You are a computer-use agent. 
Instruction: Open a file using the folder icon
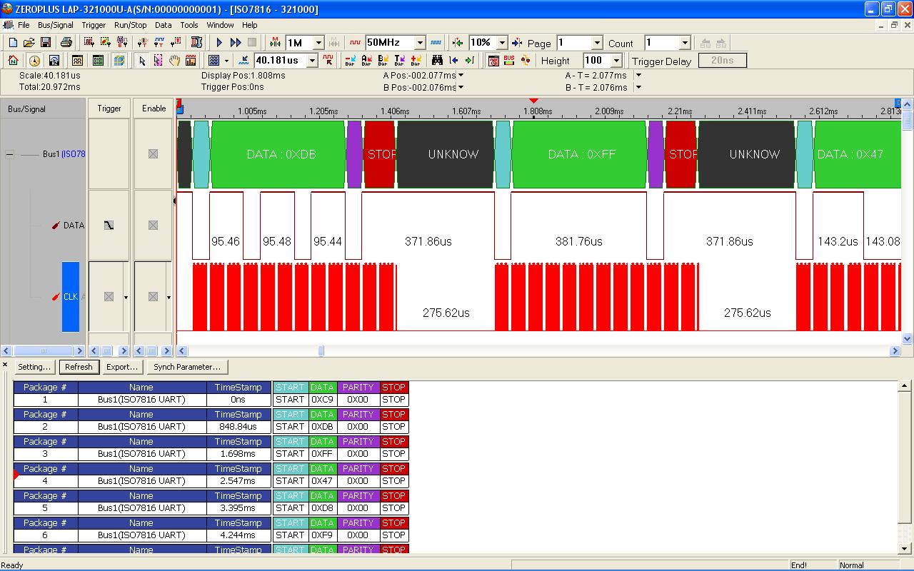[x=29, y=43]
